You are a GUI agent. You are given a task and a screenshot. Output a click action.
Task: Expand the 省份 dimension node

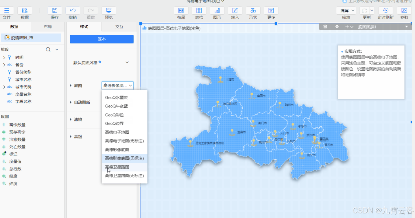tap(4, 65)
